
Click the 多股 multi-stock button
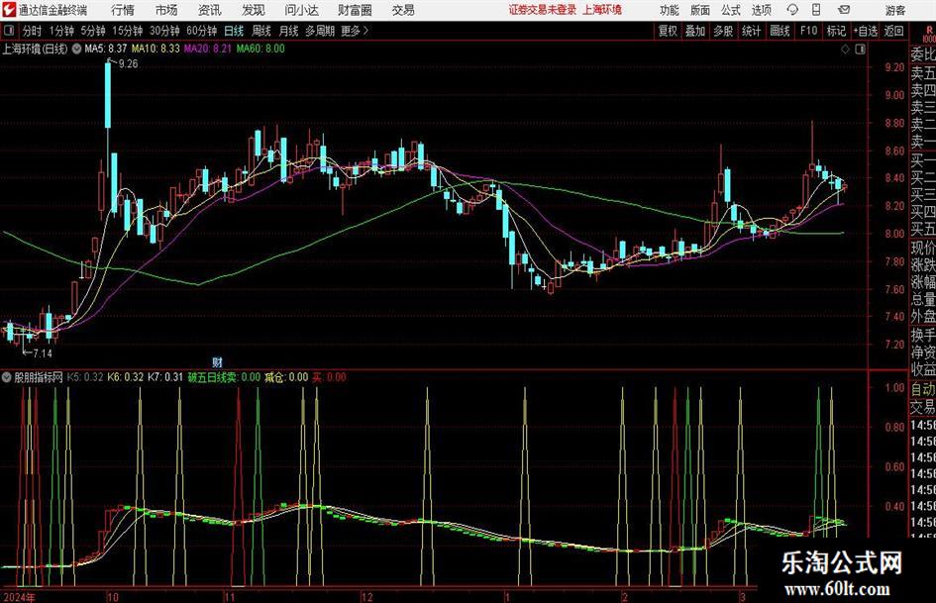click(723, 31)
